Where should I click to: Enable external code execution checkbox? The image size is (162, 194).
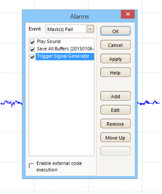[x=31, y=166]
